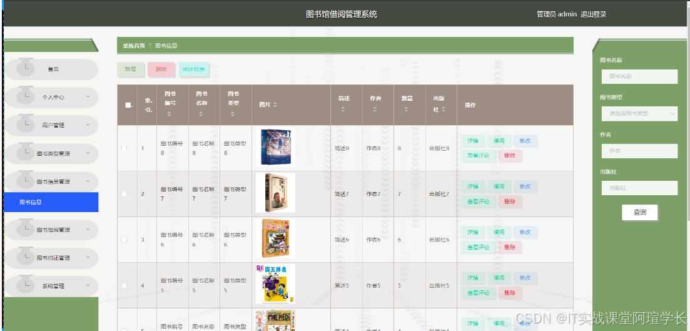Check the row 3 checkbox for 图书编号6

(x=124, y=240)
